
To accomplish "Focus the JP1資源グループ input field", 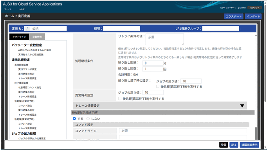I will (220, 29).
